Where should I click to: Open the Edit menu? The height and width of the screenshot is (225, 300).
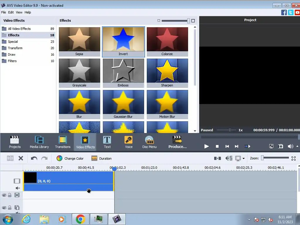[11, 12]
